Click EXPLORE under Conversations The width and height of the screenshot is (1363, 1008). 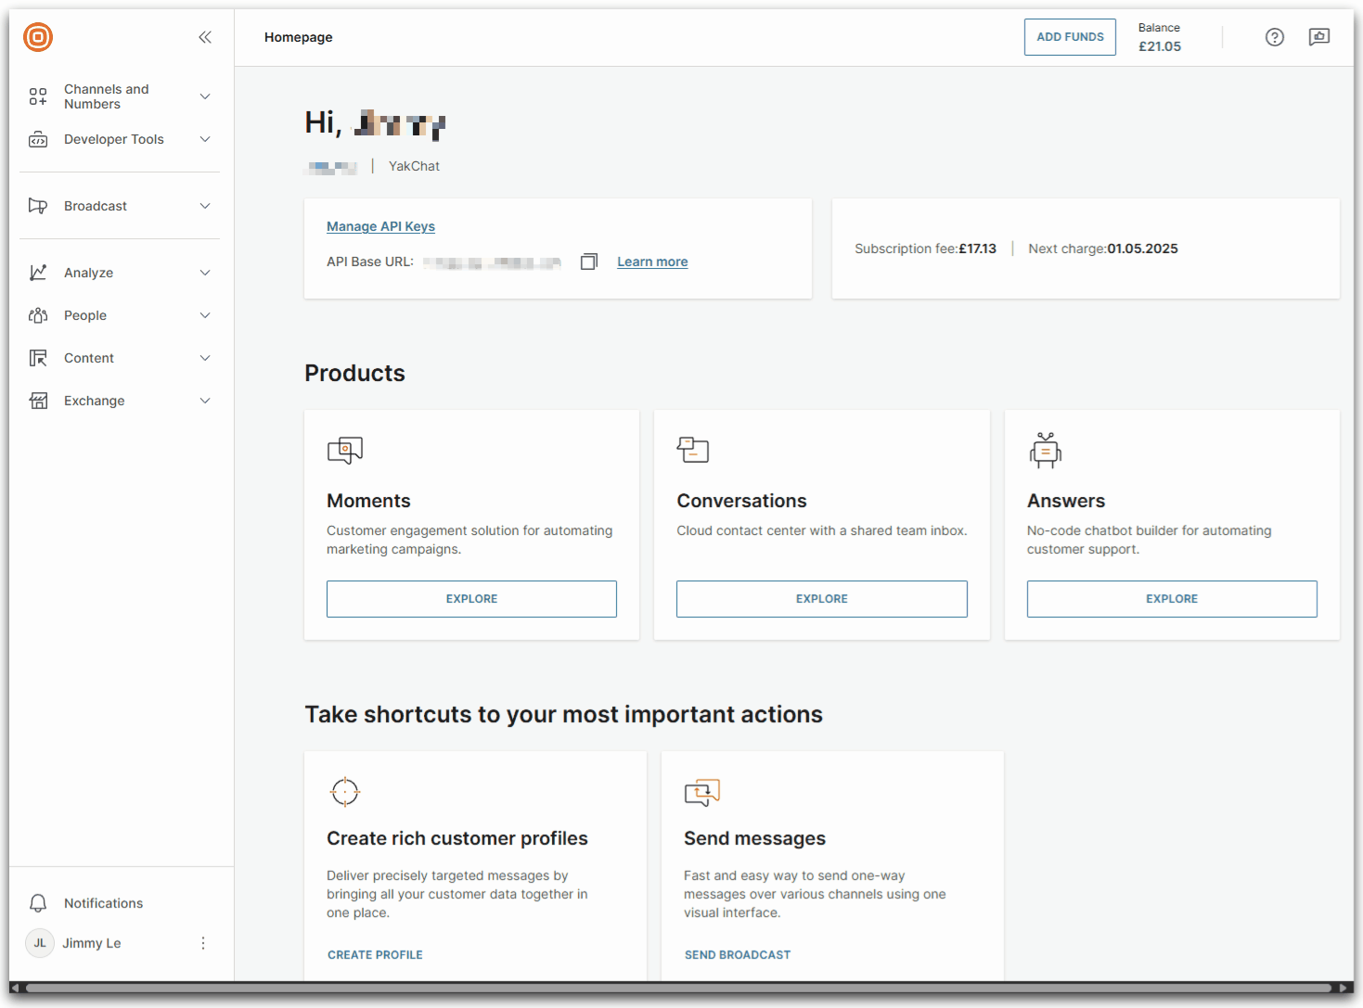tap(822, 599)
